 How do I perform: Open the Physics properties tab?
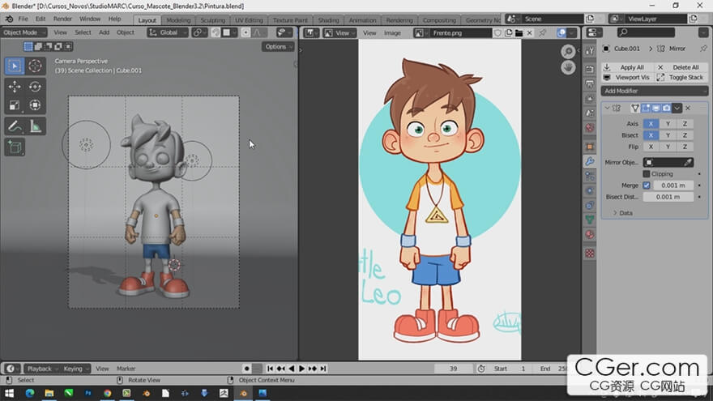click(x=590, y=191)
